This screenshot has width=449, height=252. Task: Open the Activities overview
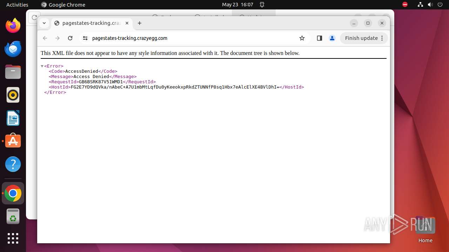[x=17, y=5]
